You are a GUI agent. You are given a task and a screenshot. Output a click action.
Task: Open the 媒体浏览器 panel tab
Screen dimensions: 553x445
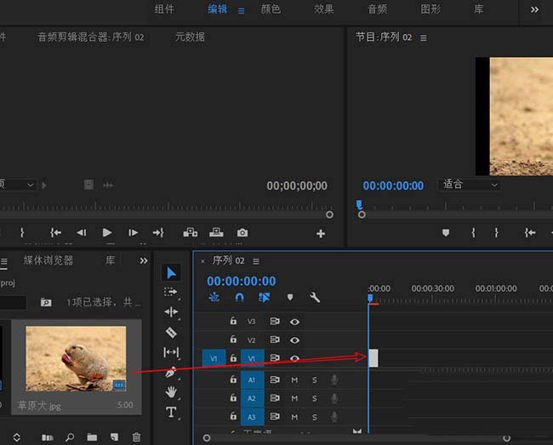48,260
